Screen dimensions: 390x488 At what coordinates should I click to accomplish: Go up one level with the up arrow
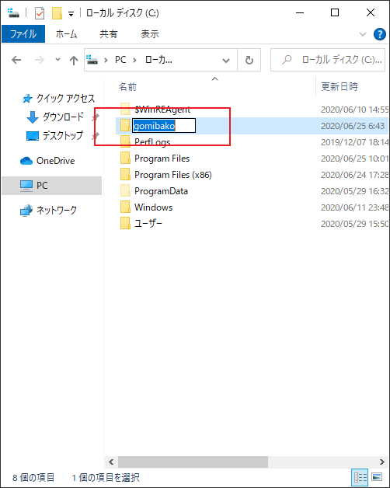74,60
